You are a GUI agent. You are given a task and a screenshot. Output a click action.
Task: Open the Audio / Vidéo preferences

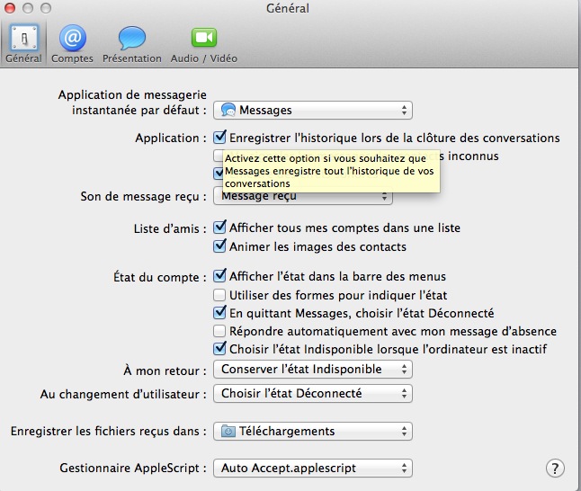point(204,38)
